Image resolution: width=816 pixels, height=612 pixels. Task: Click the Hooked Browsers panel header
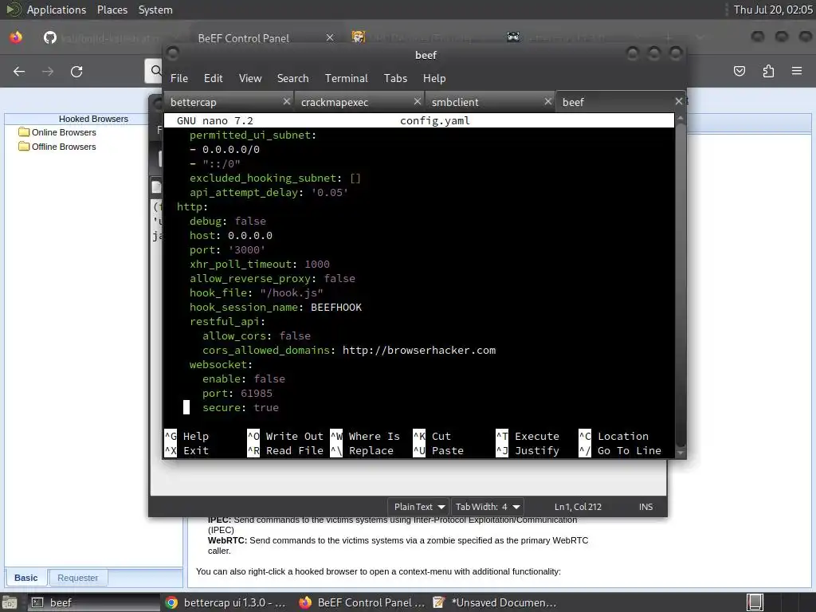pos(93,119)
